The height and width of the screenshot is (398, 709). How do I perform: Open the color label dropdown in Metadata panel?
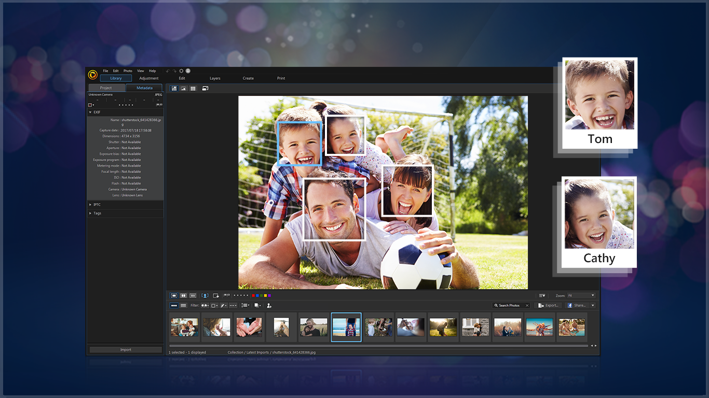[x=91, y=105]
